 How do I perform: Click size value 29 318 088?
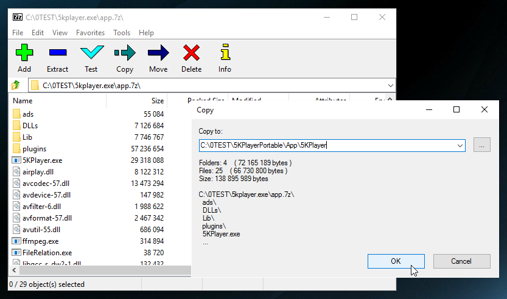coord(147,160)
